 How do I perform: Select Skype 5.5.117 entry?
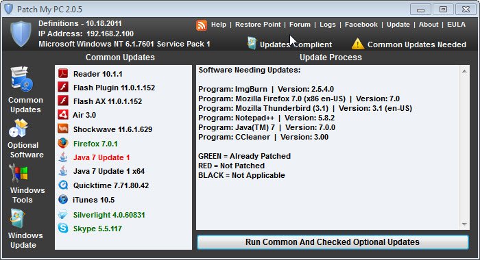click(97, 229)
